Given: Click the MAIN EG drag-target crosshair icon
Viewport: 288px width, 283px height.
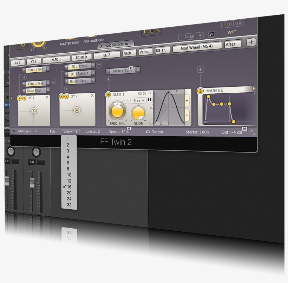Looking at the screenshot, I should click(x=200, y=91).
